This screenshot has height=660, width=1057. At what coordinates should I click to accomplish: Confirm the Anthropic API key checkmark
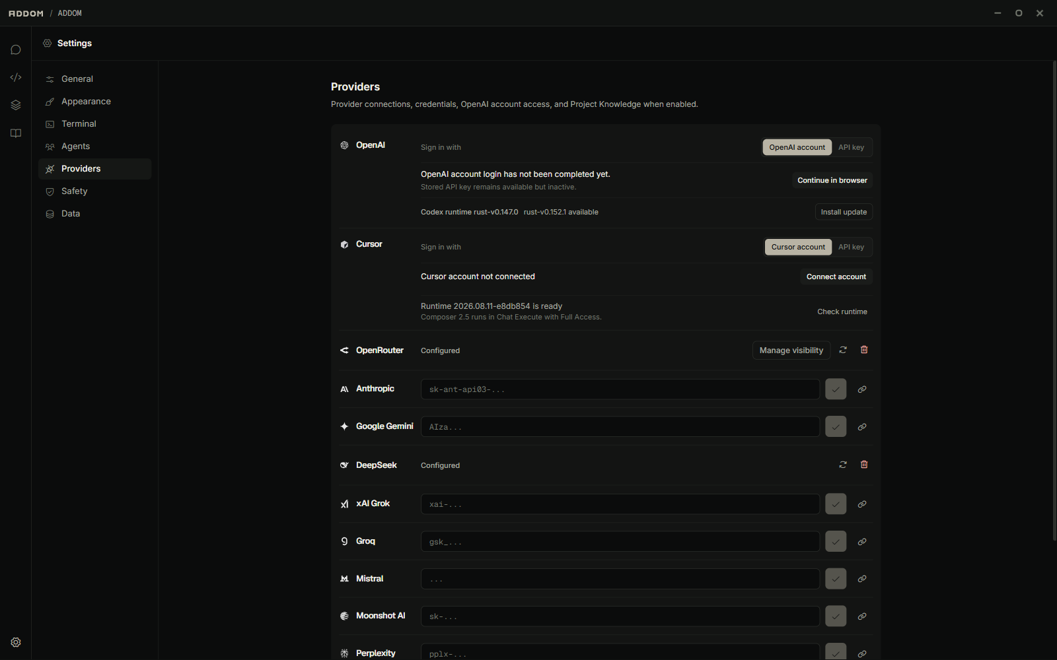click(836, 389)
